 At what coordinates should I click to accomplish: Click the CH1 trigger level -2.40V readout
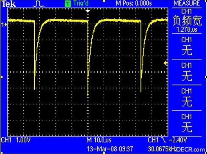point(167,140)
